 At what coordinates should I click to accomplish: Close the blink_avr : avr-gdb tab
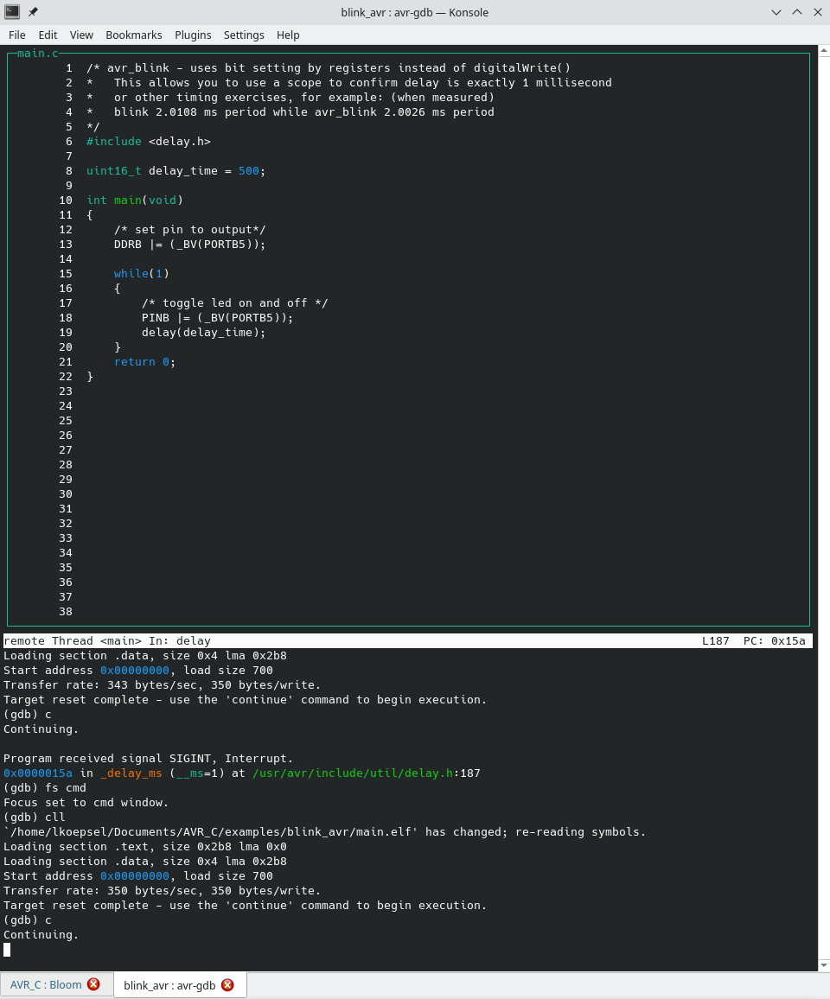[227, 985]
